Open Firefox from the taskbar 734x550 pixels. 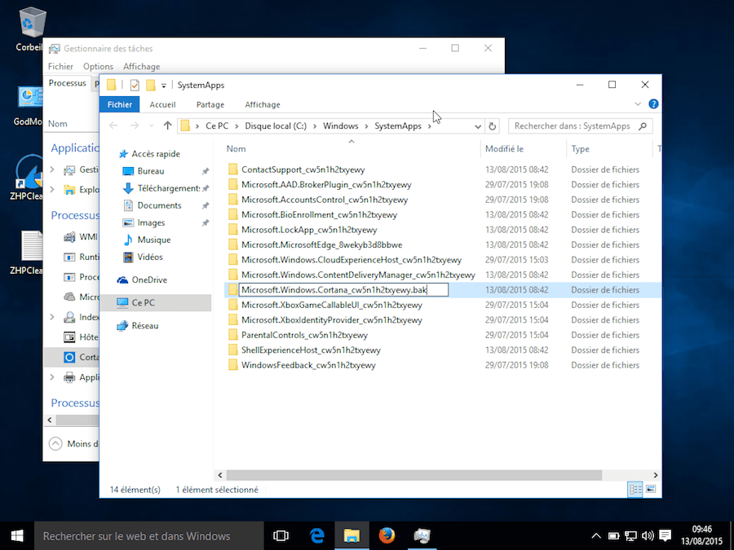(x=387, y=535)
